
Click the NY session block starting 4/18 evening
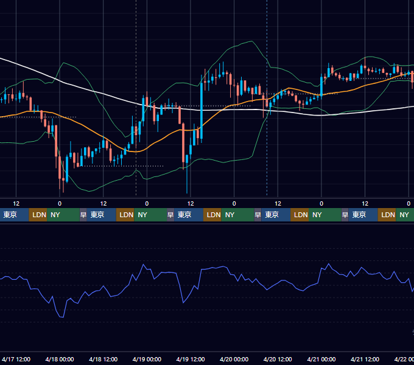[x=150, y=215]
